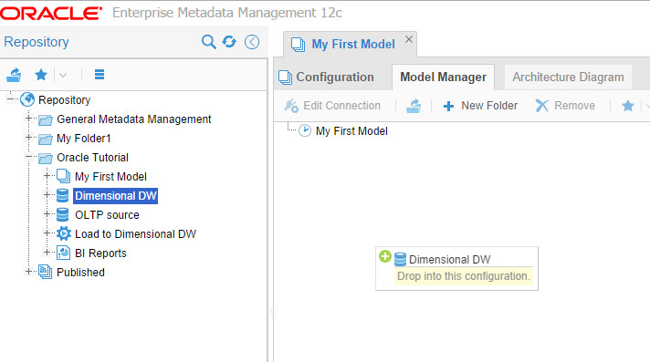
Task: Expand the Dimensional DW node
Action: 47,194
